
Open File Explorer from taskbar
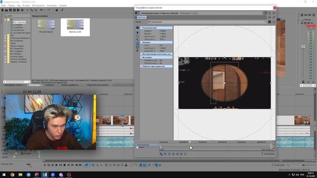20,175
